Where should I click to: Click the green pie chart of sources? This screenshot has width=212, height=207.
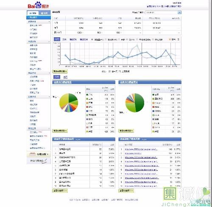[135, 103]
